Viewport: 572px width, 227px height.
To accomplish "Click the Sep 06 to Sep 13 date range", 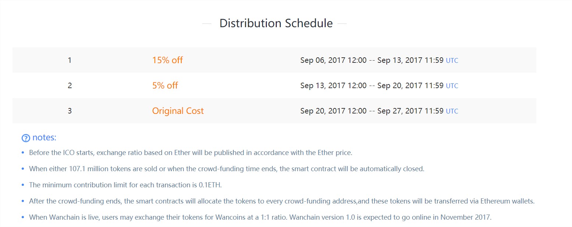I will 372,60.
